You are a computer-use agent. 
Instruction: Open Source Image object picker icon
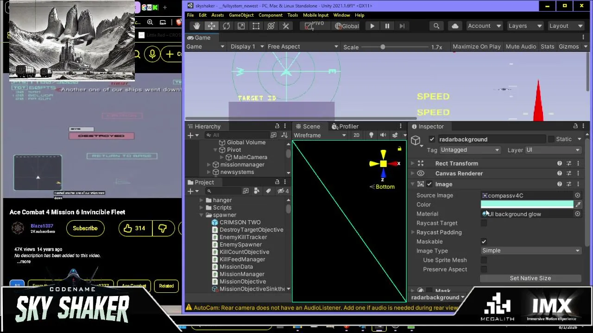tap(578, 196)
